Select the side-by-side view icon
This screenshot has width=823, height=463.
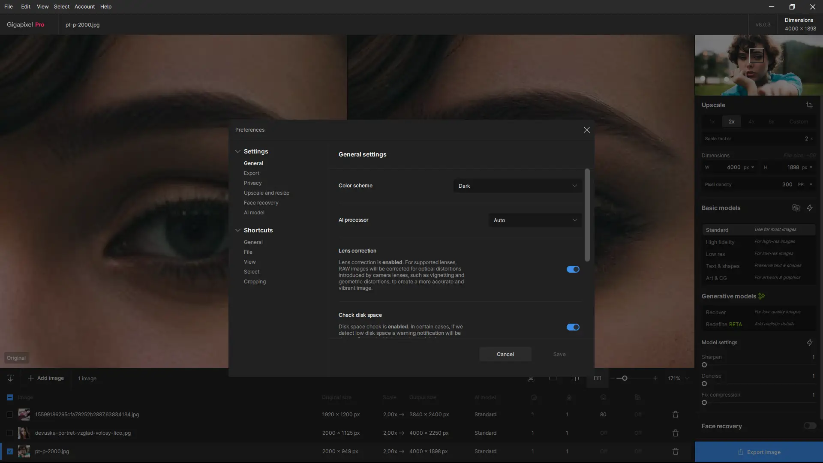597,378
